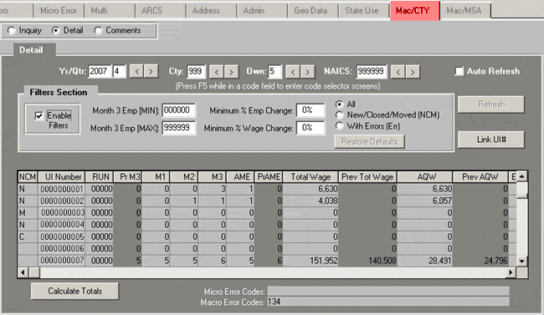This screenshot has width=544, height=315.
Task: Click the year field showing 2007
Action: pyautogui.click(x=100, y=71)
